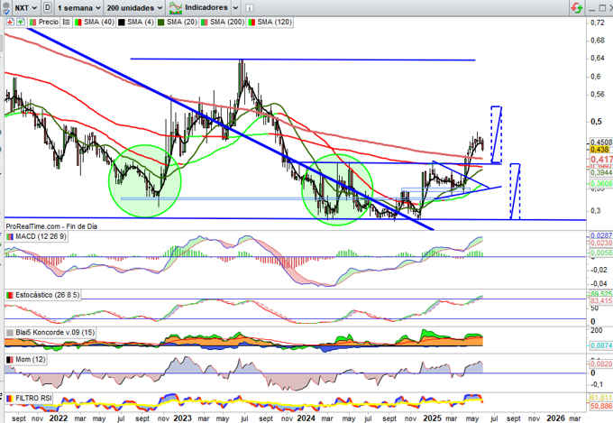Click the 2025 year label on time axis
Screen dimensions: 613x423
(432, 418)
